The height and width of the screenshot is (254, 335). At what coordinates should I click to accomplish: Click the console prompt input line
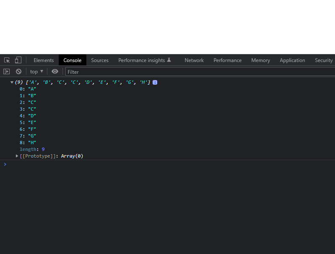point(168,164)
